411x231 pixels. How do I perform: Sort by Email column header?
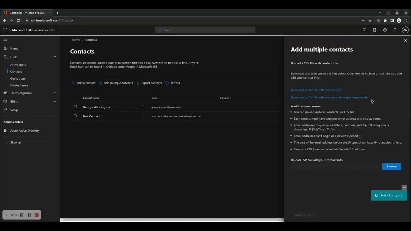pos(154,98)
